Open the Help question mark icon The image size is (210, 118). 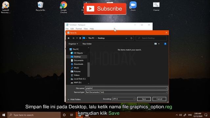click(165, 44)
